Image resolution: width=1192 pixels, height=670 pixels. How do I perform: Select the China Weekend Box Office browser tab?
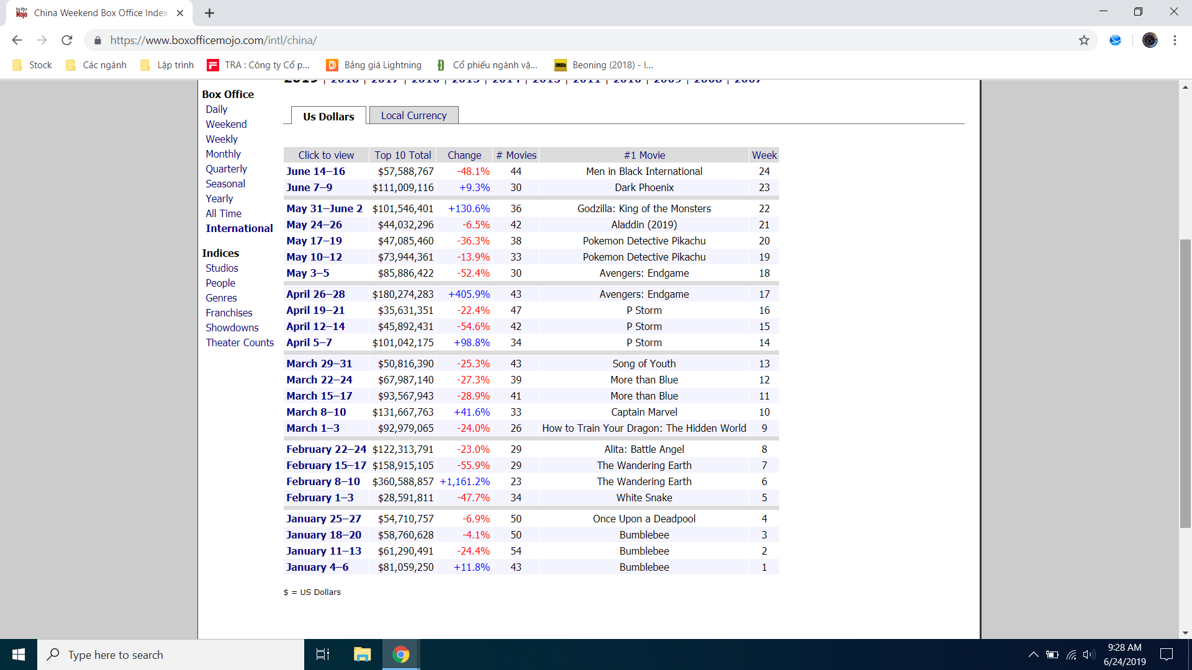click(99, 13)
